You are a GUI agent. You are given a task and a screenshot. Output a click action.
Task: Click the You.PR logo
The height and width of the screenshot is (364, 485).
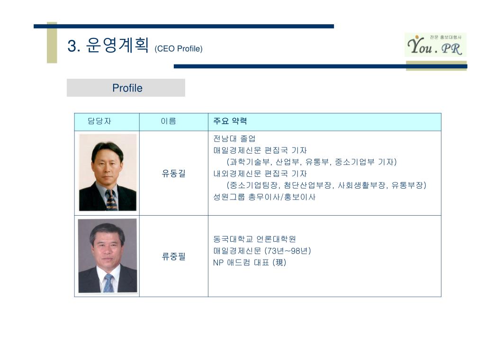436,45
